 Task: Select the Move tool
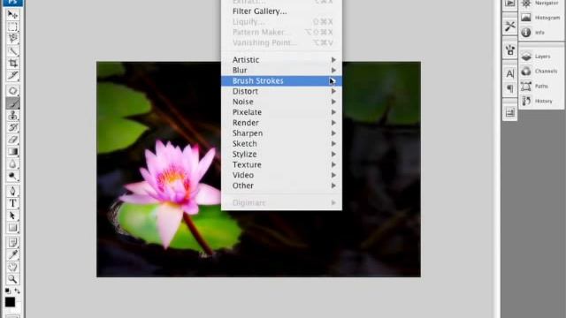click(12, 15)
